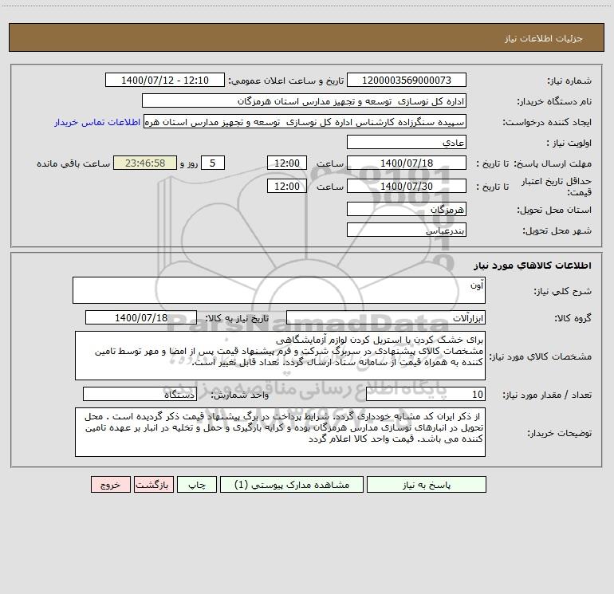614x594 pixels.
Task: Click the price validity date 1400/07/30
Action: pos(407,186)
